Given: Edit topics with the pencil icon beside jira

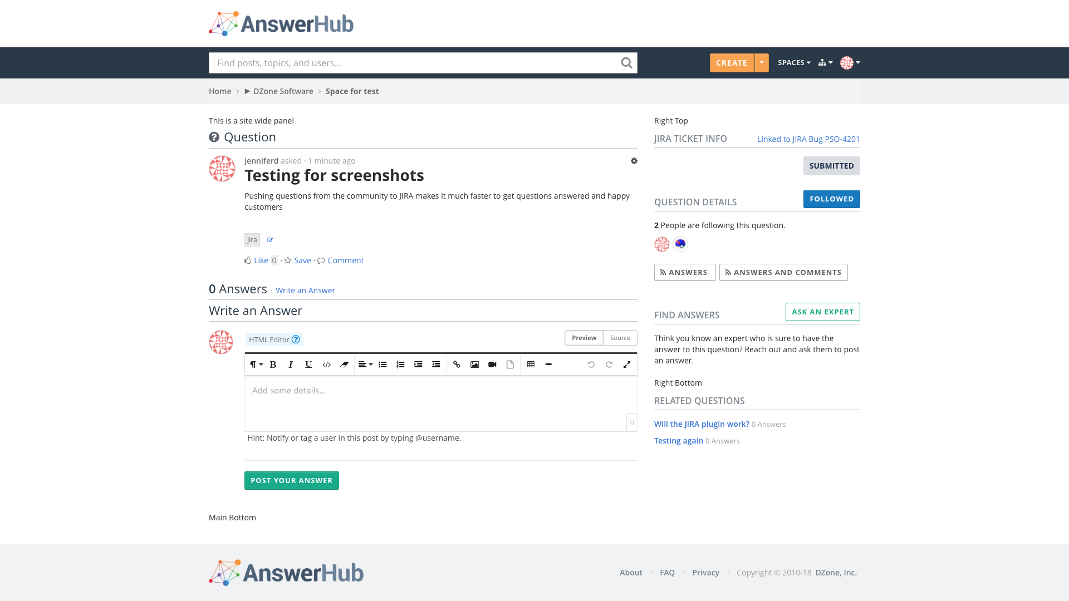Looking at the screenshot, I should click(x=270, y=240).
